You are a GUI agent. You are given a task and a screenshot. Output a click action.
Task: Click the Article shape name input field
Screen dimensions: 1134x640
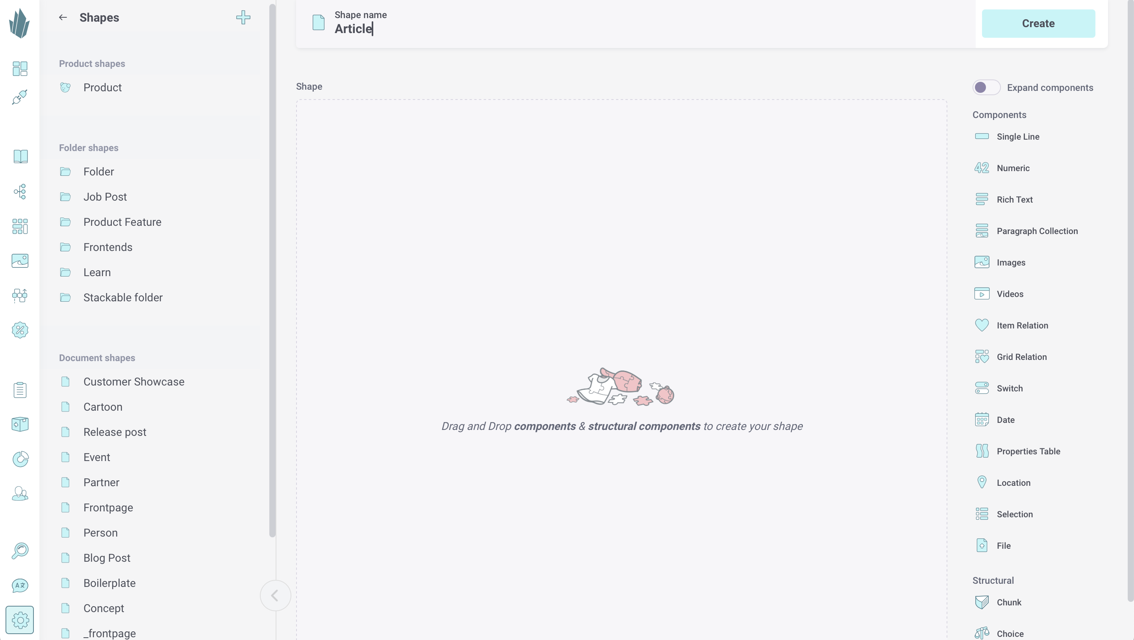click(354, 29)
